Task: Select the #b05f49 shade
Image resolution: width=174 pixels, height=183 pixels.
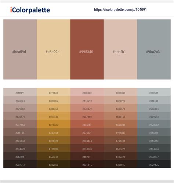Action: coord(87,124)
